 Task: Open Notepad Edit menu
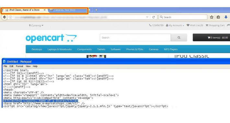tap(11, 66)
